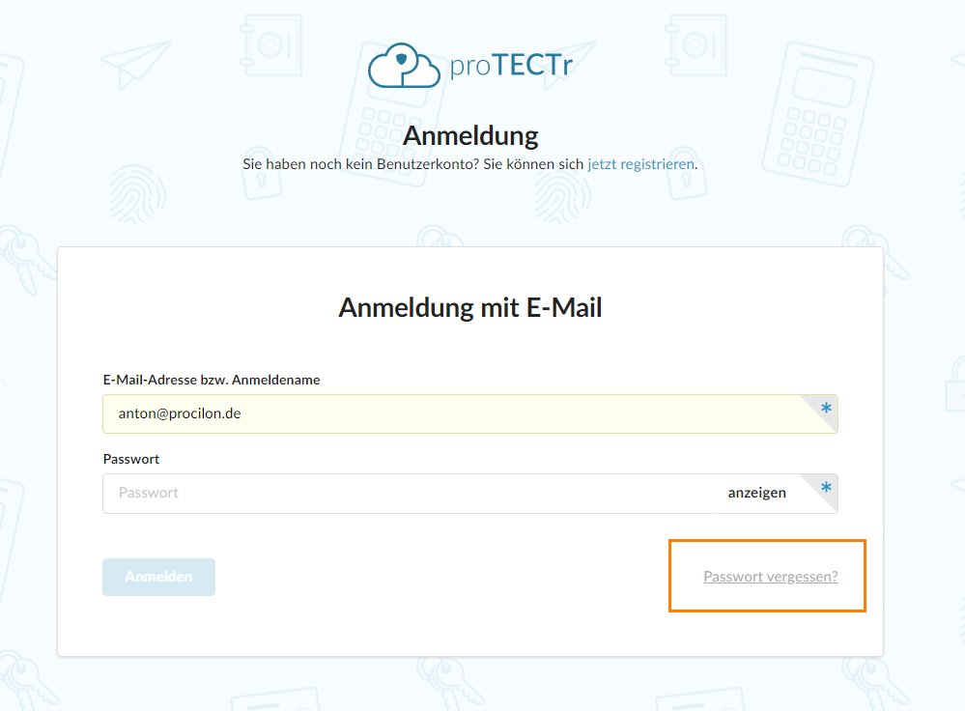Viewport: 965px width, 711px height.
Task: Click the proTECTr brand name text
Action: tap(512, 67)
